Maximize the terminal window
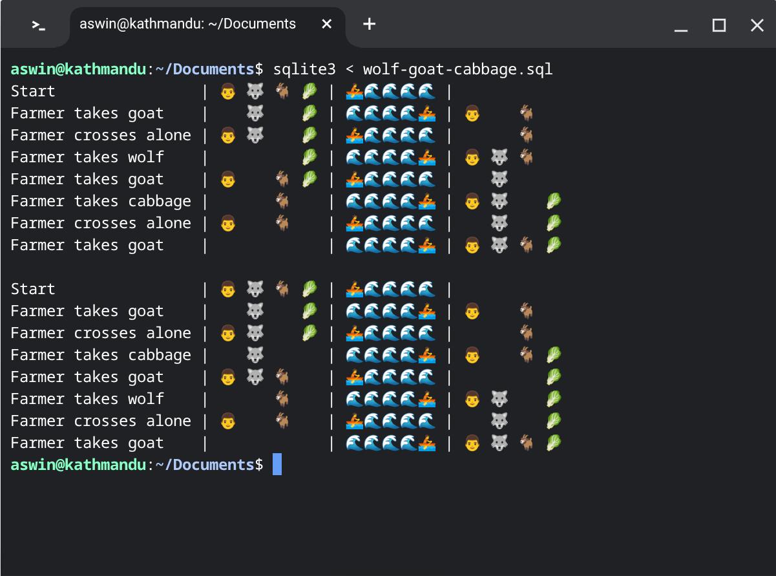The image size is (776, 576). coord(718,25)
